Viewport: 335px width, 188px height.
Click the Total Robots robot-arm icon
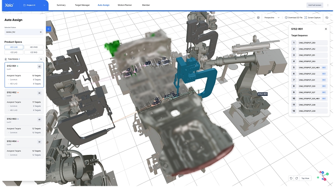pos(6,59)
